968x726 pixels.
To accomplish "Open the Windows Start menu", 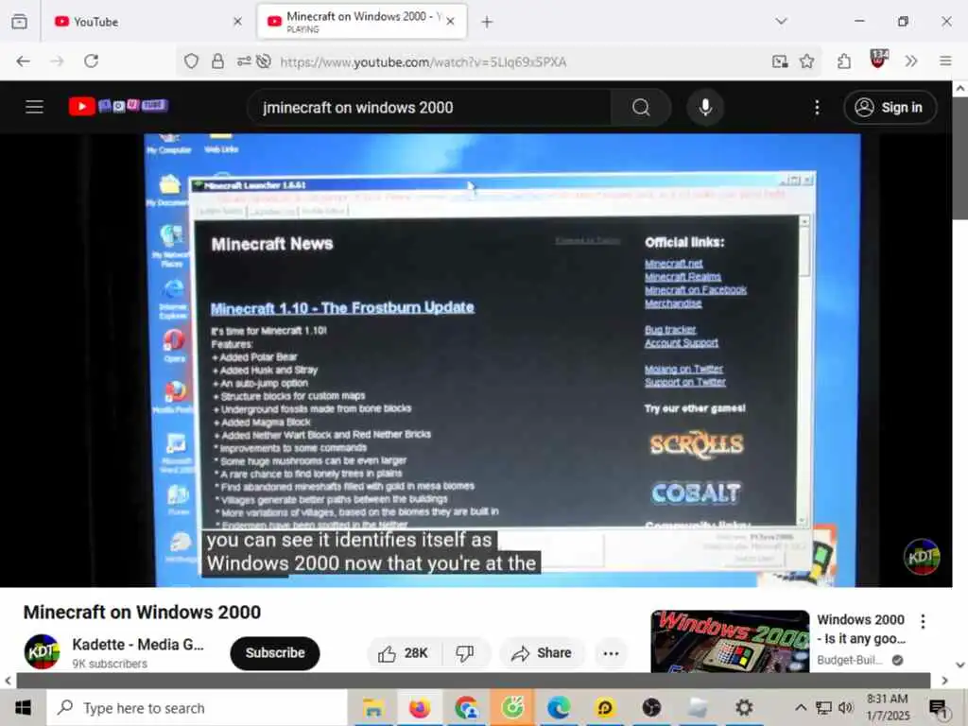I will (x=23, y=707).
